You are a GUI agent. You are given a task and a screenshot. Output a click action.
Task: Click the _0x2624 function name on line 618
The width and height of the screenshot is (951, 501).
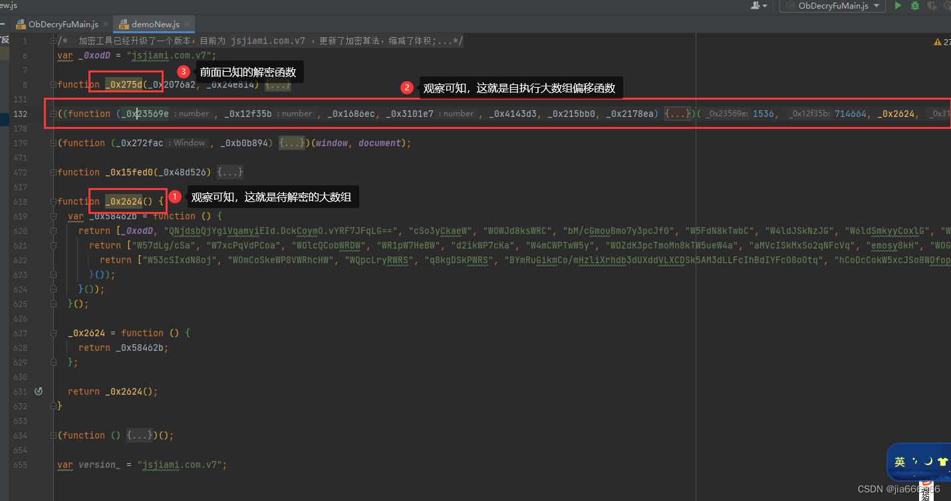(124, 201)
